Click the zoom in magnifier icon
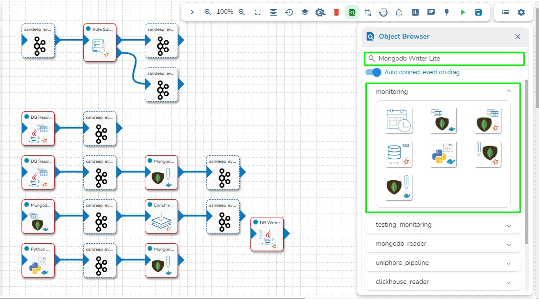This screenshot has width=539, height=299. 208,12
